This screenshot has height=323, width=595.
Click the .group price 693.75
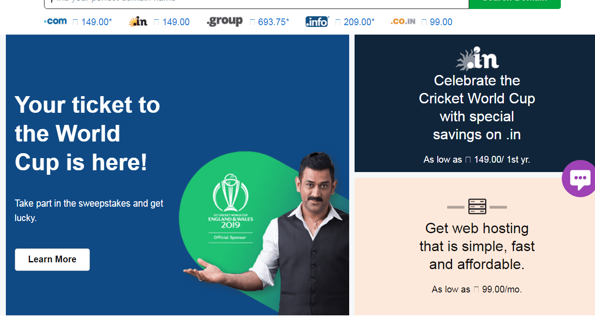coord(274,22)
